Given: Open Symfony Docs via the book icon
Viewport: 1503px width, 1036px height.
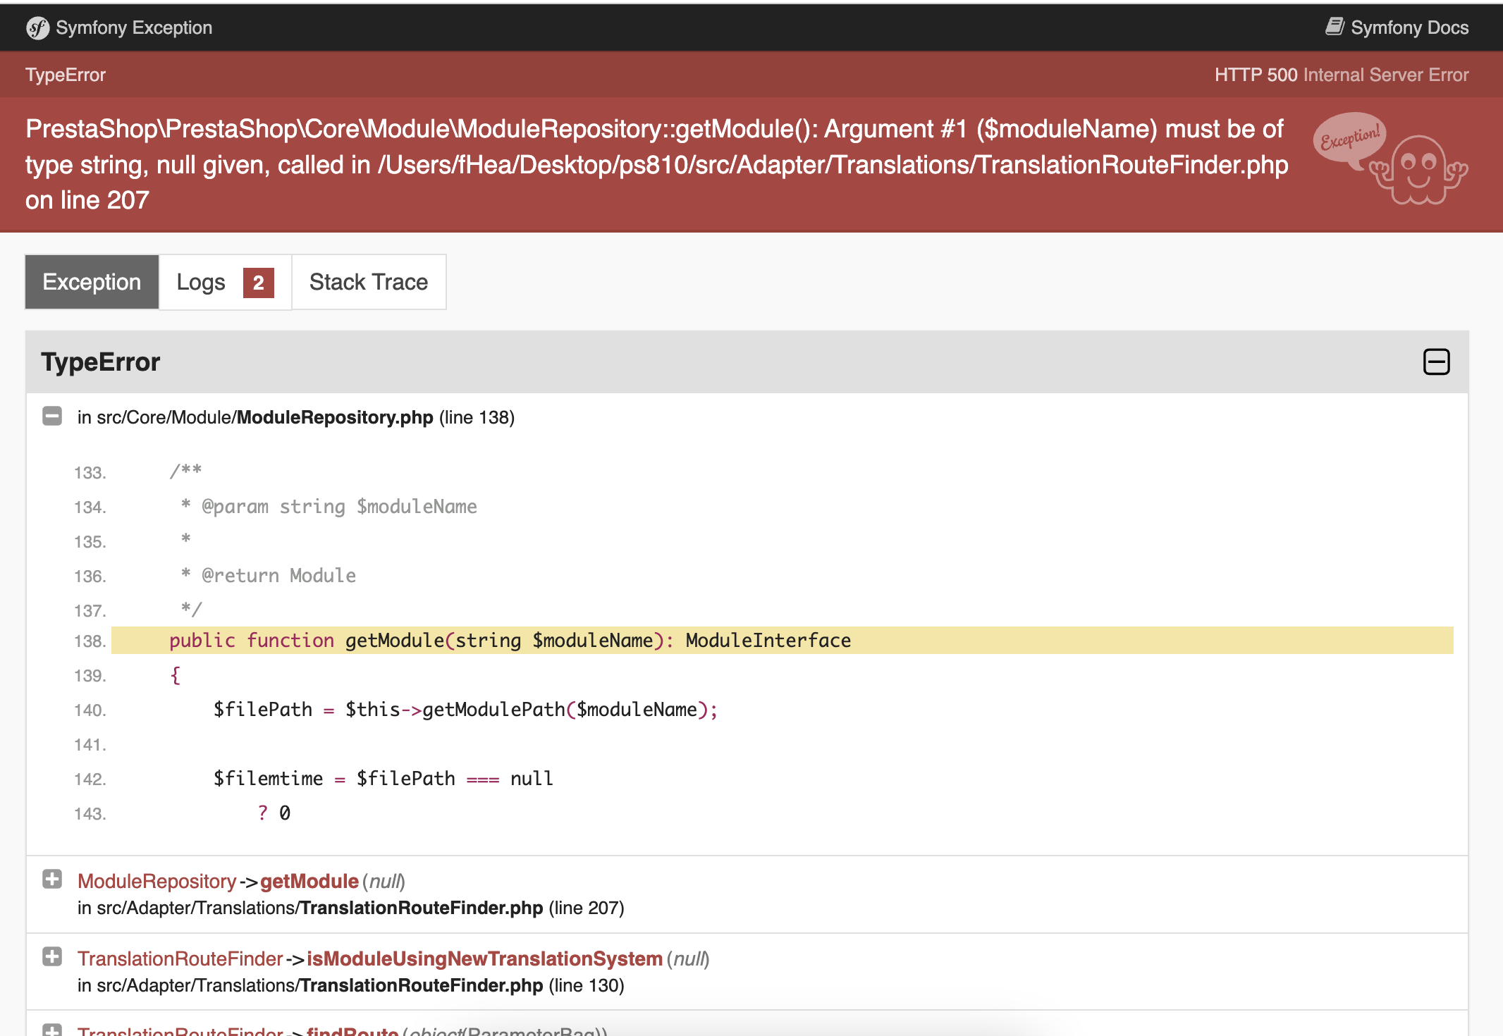Looking at the screenshot, I should click(x=1335, y=25).
